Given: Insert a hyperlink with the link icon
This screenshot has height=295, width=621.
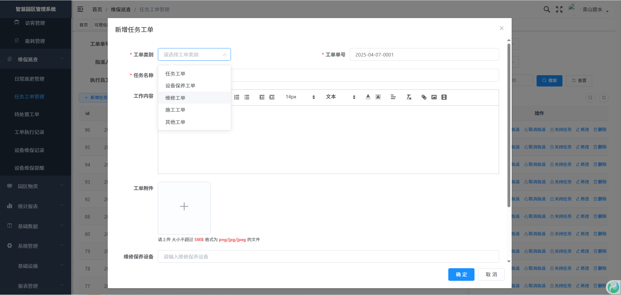Looking at the screenshot, I should click(424, 97).
